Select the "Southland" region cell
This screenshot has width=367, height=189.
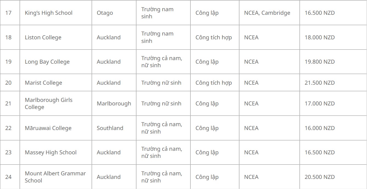pyautogui.click(x=110, y=128)
